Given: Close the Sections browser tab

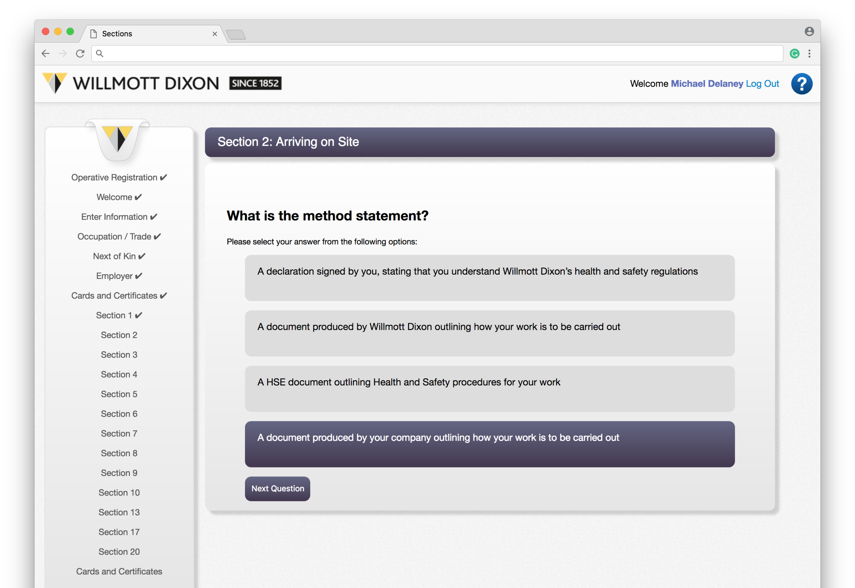Looking at the screenshot, I should tap(215, 34).
